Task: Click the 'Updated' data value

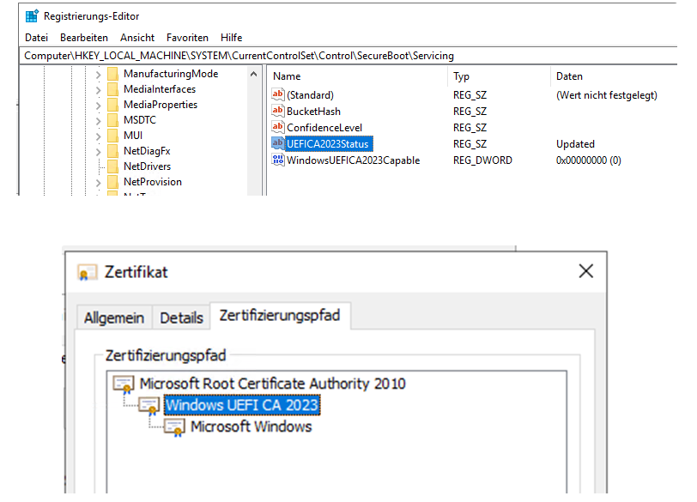Action: tap(575, 144)
